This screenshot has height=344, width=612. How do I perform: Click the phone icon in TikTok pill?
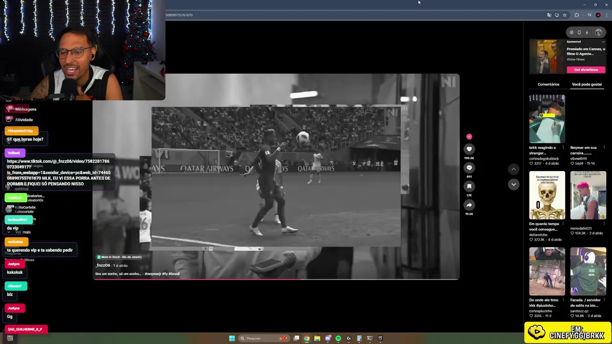tap(579, 32)
